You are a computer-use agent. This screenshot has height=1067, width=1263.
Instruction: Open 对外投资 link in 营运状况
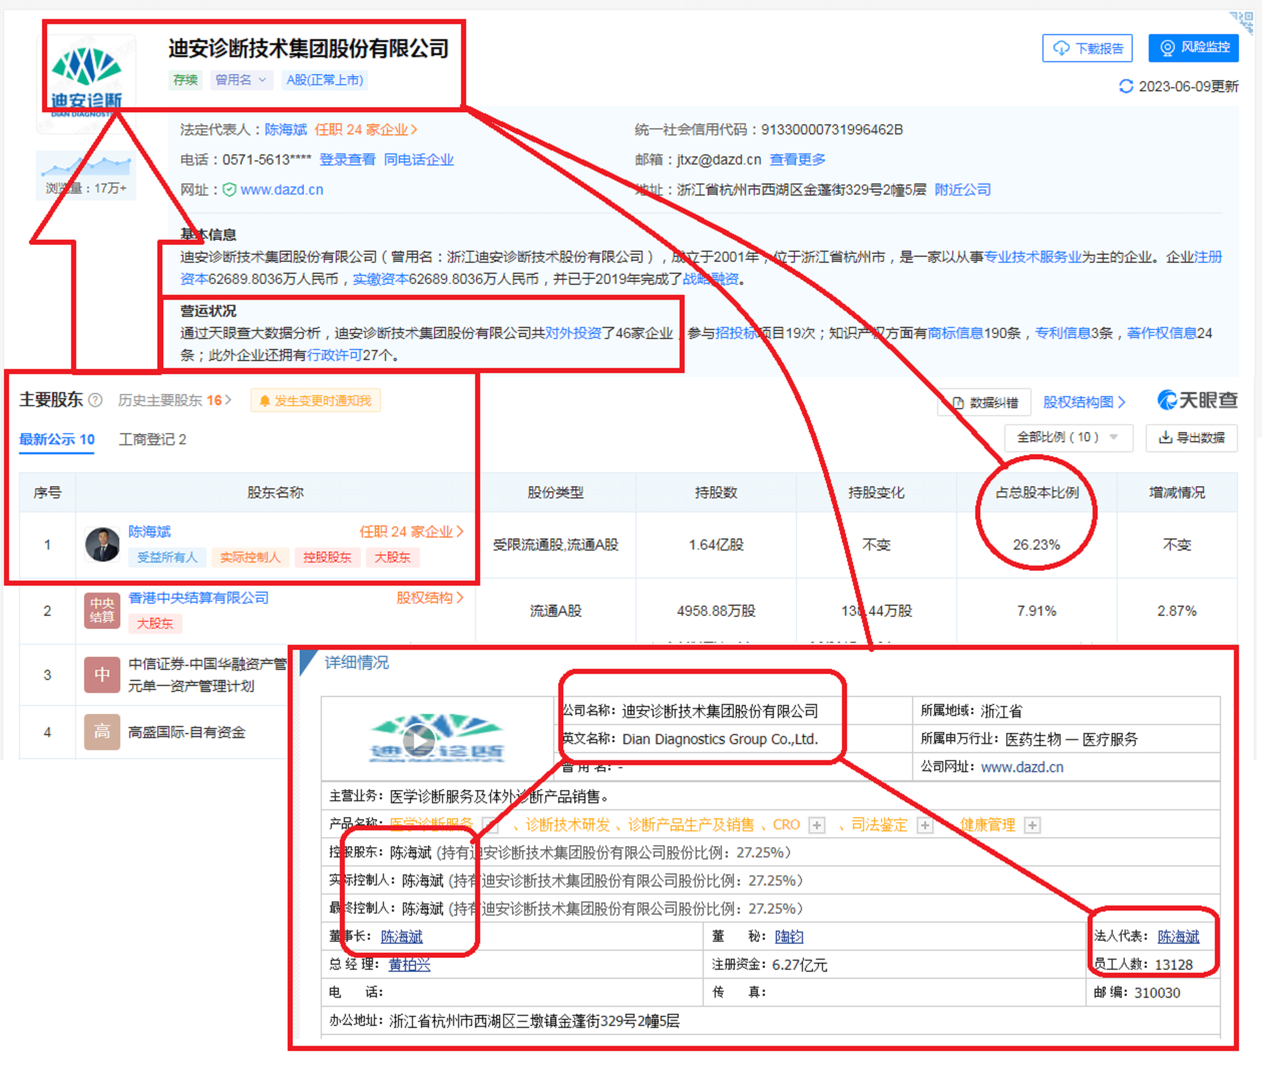[x=573, y=333]
